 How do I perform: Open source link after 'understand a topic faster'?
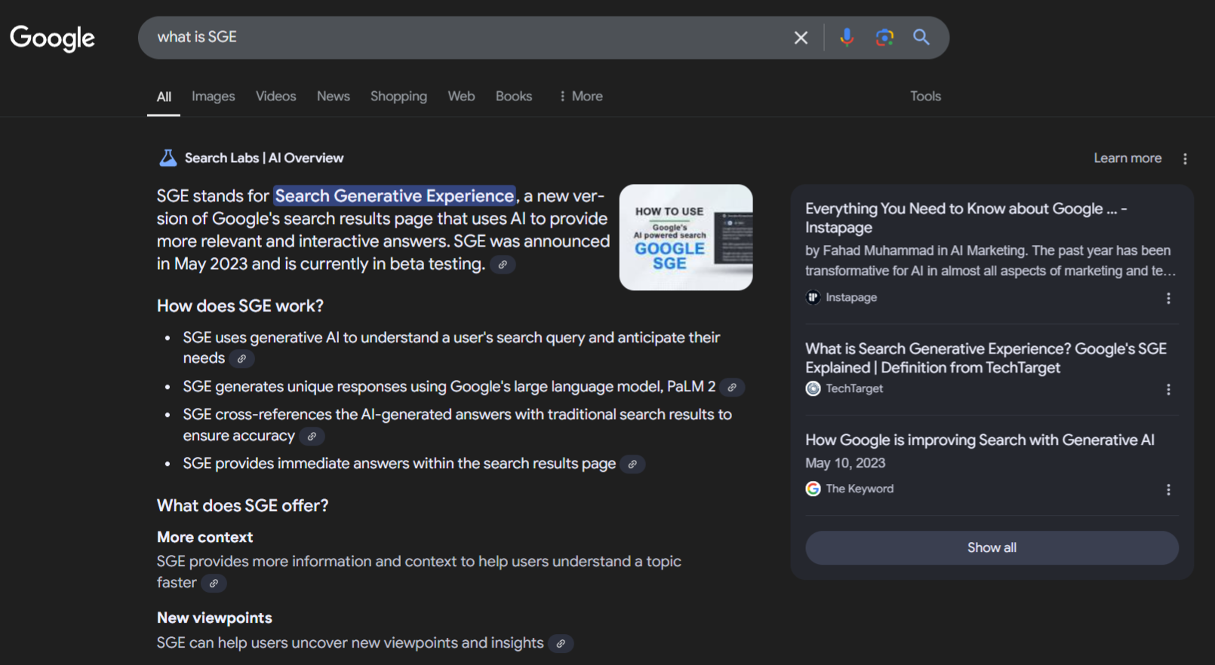point(214,584)
